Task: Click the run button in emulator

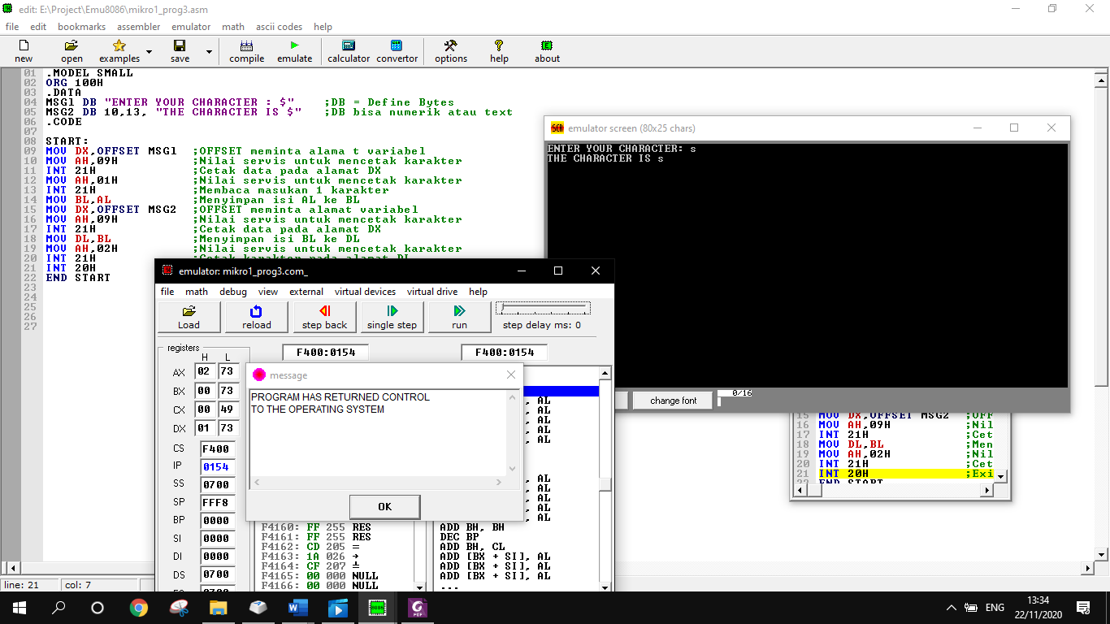Action: (459, 317)
